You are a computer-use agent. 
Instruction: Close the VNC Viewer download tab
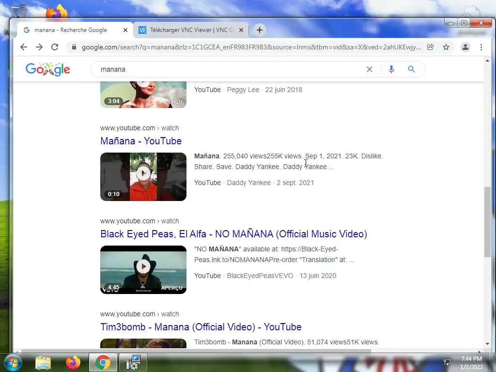coord(241,30)
